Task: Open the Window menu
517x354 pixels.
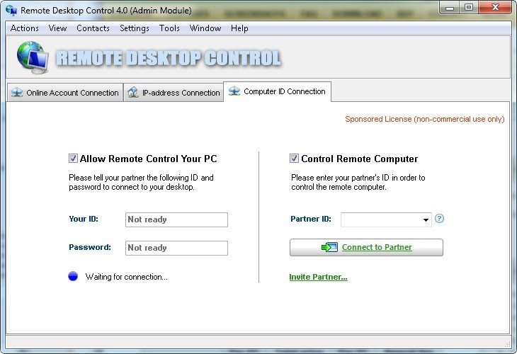Action: [x=205, y=28]
